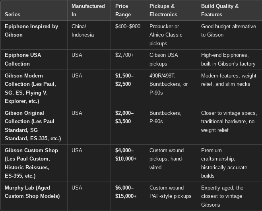Image resolution: width=262 pixels, height=211 pixels.
Task: Click the Gibson Modern Collection series cell
Action: (x=30, y=88)
